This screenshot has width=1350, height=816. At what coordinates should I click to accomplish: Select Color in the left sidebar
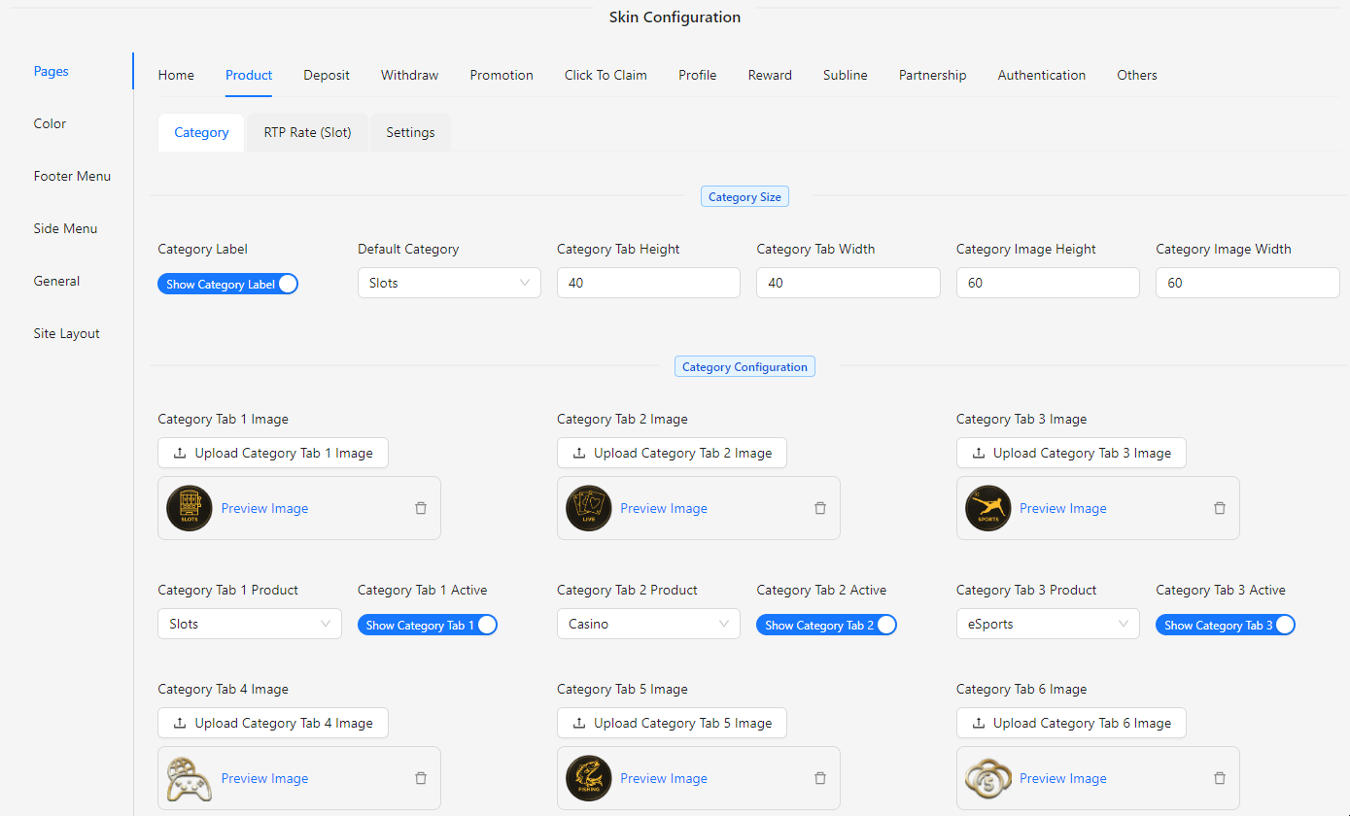click(x=51, y=123)
